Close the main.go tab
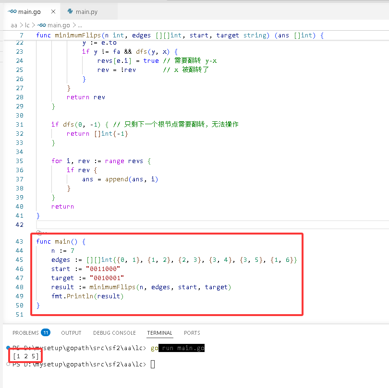 pyautogui.click(x=53, y=12)
